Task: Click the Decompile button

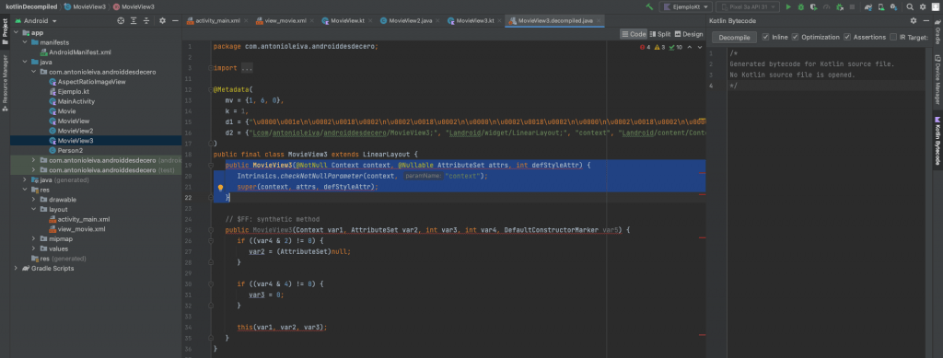Action: coord(734,37)
